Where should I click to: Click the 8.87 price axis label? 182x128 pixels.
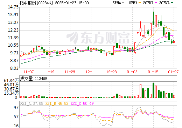(x=14, y=61)
